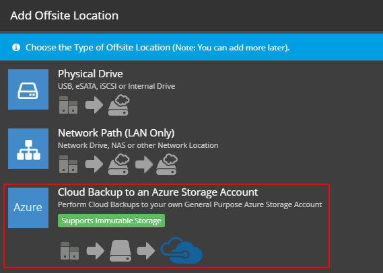Select the Physical Drive blue tile icon

[28, 89]
